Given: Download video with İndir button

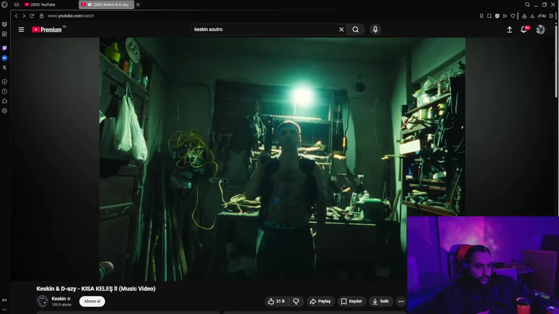Looking at the screenshot, I should 380,301.
